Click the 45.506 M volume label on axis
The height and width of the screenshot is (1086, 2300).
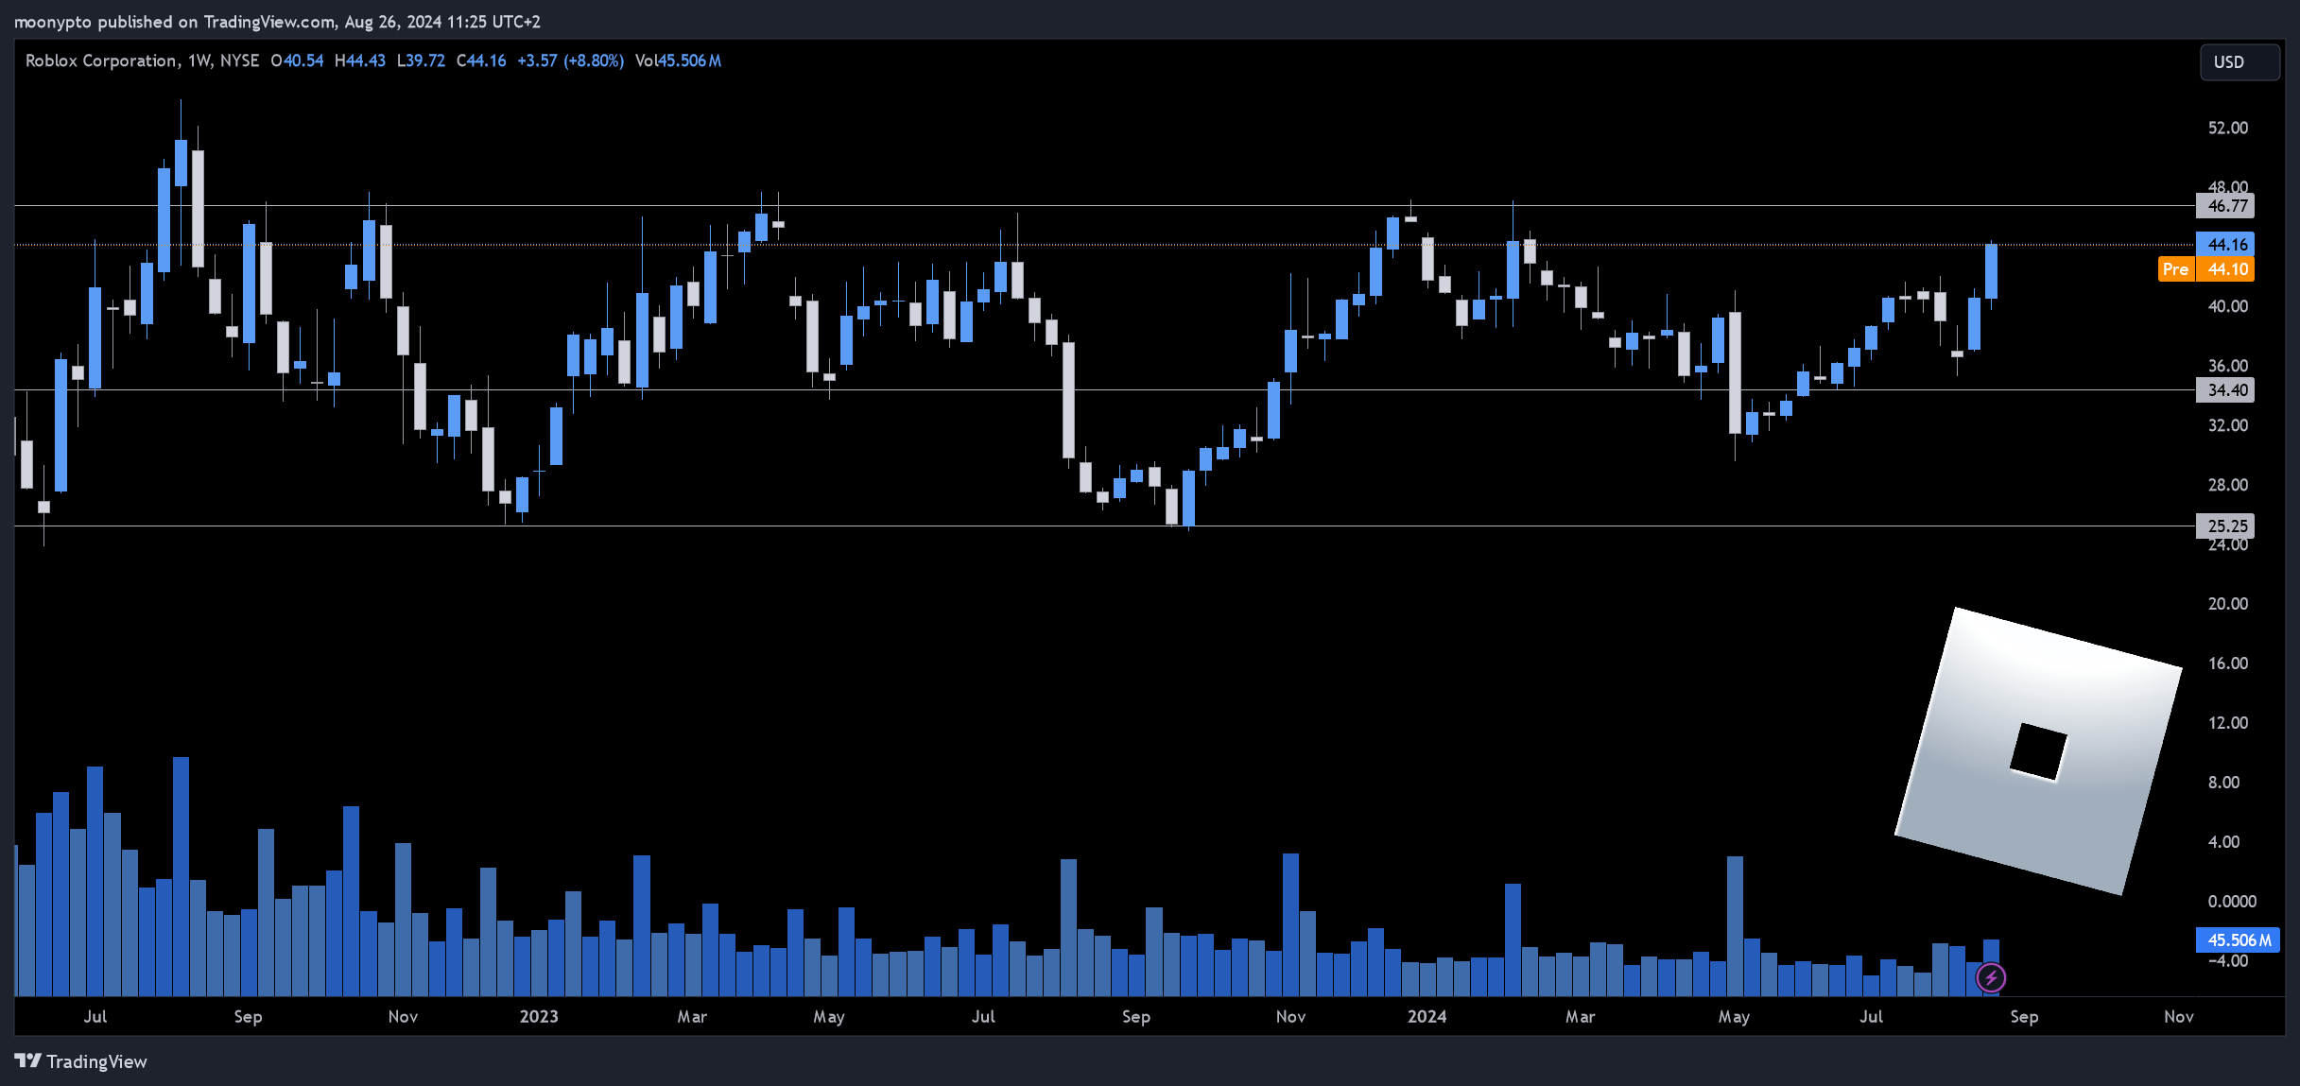tap(2238, 939)
